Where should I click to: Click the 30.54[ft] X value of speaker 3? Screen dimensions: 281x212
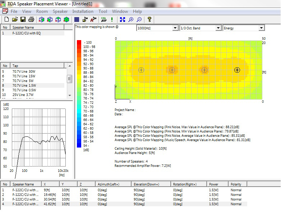point(50,199)
